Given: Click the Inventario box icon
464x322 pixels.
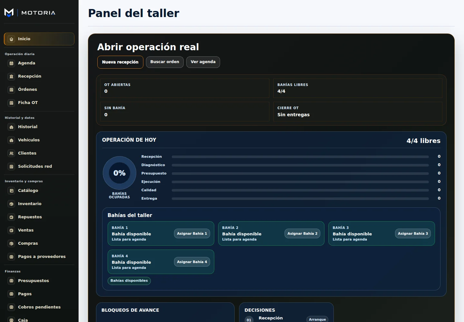Looking at the screenshot, I should [x=12, y=204].
